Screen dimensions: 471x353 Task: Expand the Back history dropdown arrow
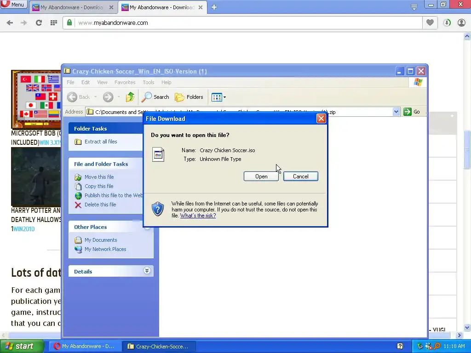click(x=95, y=97)
